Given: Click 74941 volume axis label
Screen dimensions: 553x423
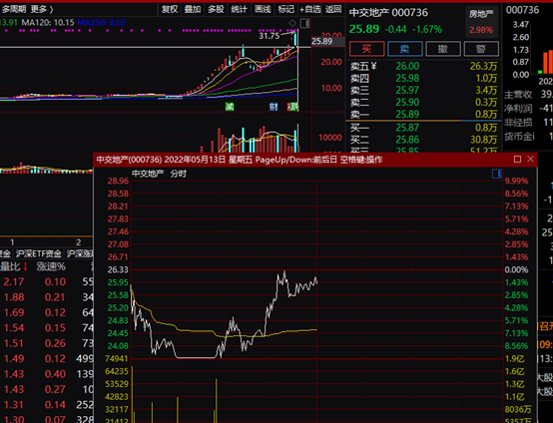Looking at the screenshot, I should pyautogui.click(x=117, y=358).
